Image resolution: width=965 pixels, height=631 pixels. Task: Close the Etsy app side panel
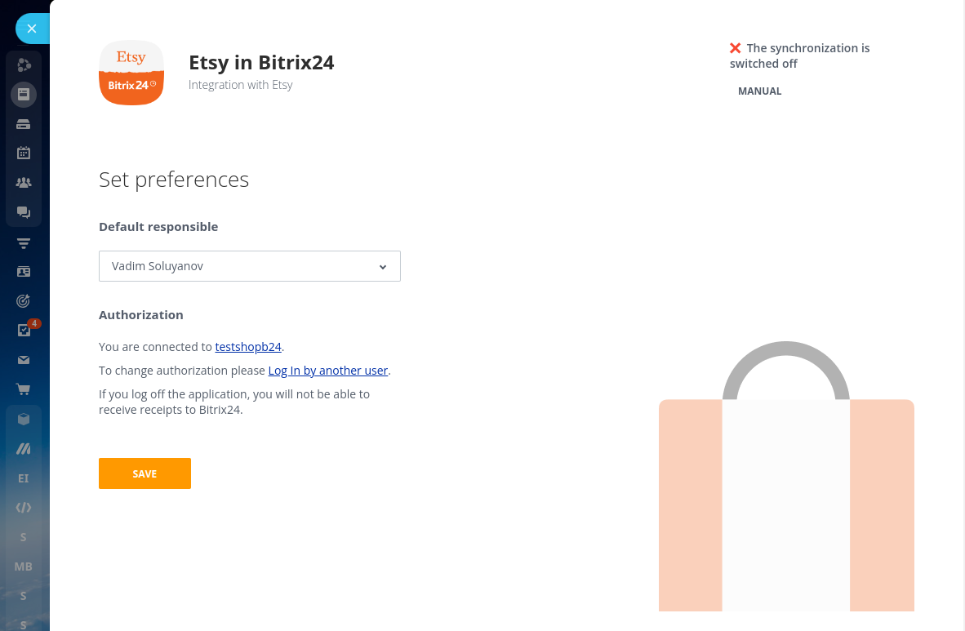click(32, 29)
